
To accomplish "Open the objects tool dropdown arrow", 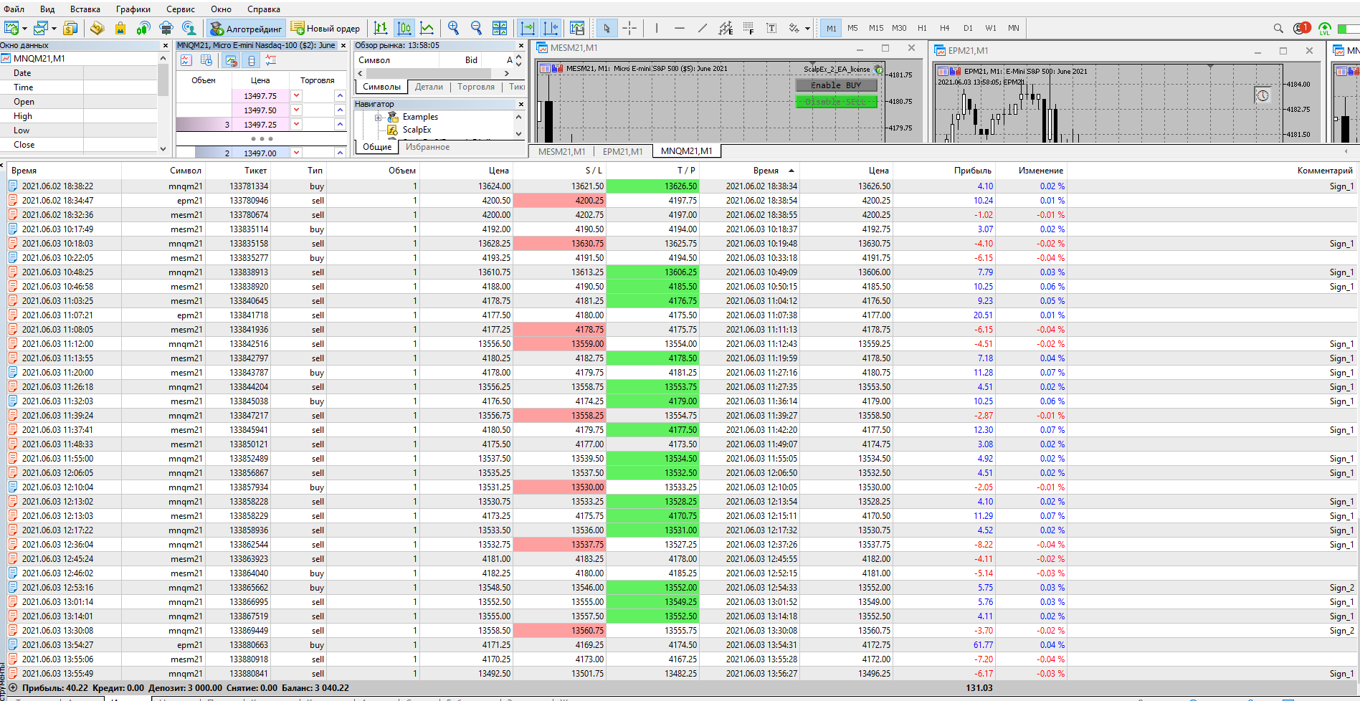I will pyautogui.click(x=807, y=29).
